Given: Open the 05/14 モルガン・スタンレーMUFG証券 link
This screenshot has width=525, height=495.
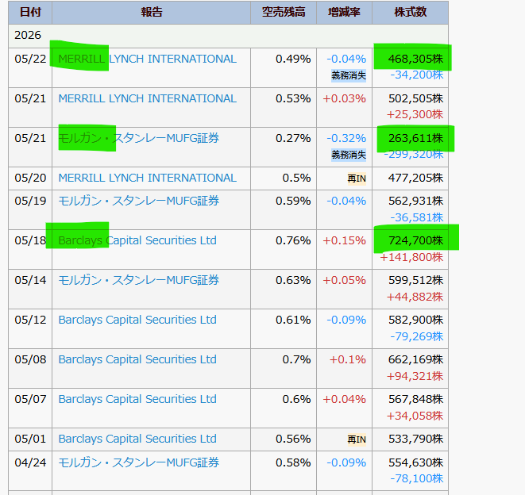Looking at the screenshot, I should point(139,280).
